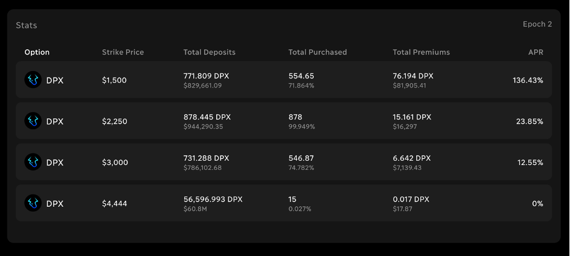Click the Epoch 2 label
Image resolution: width=570 pixels, height=256 pixels.
click(537, 24)
